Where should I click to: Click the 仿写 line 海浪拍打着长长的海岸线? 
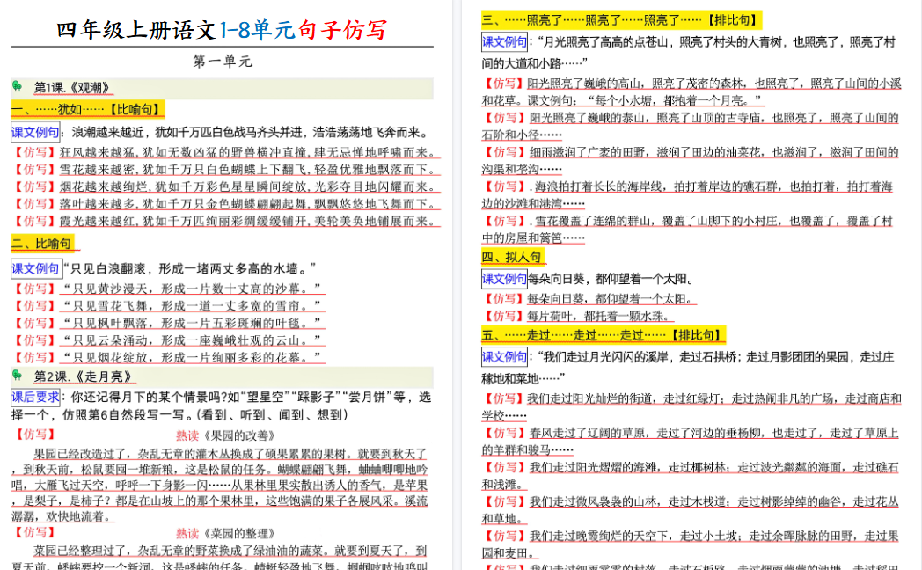688,195
